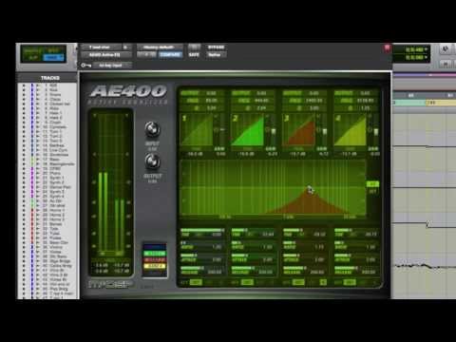Click the band 1 FREQ value field
456x342 pixels.
(211, 101)
